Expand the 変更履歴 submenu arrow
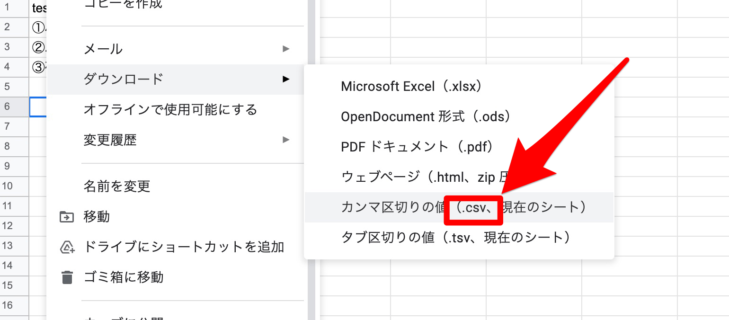This screenshot has width=729, height=320. coord(285,140)
